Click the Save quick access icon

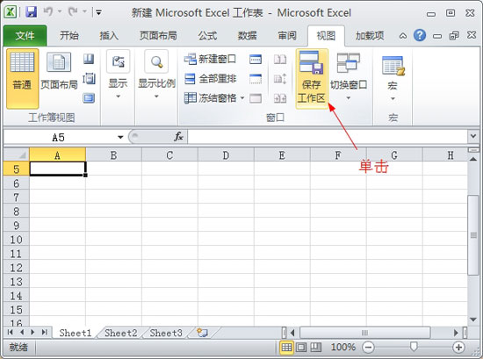coord(31,12)
